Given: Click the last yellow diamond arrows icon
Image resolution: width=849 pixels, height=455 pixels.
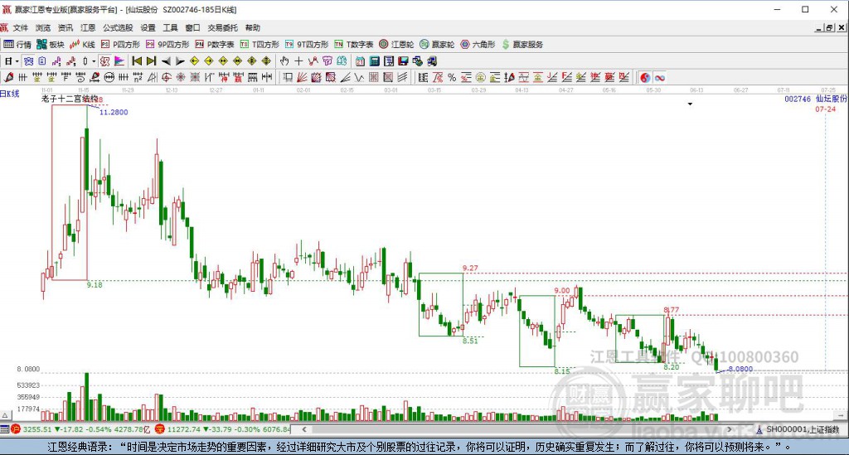Looking at the screenshot, I should (x=266, y=61).
